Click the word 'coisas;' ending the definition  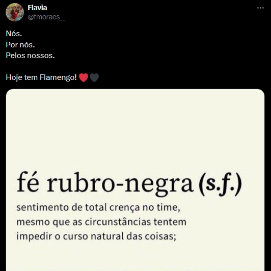(x=160, y=236)
